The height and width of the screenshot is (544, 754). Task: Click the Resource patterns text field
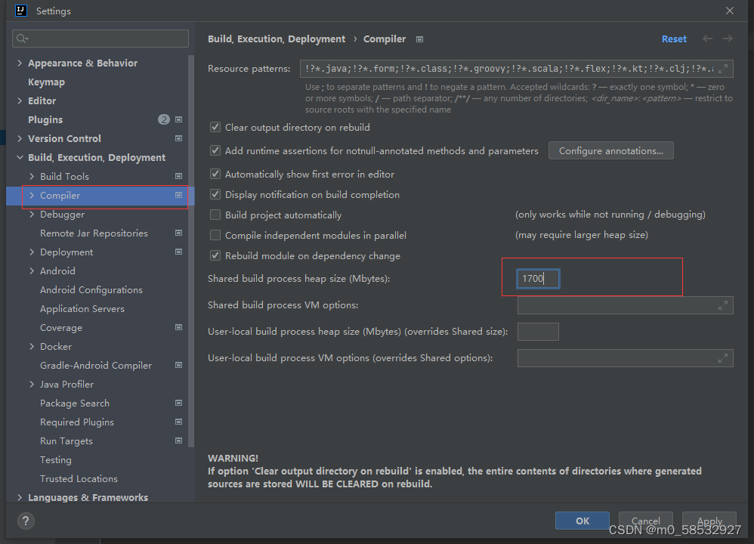(x=517, y=69)
